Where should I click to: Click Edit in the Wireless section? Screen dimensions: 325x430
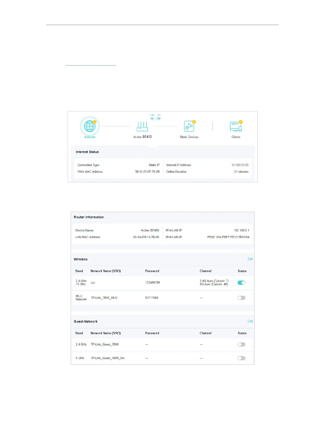[250, 259]
